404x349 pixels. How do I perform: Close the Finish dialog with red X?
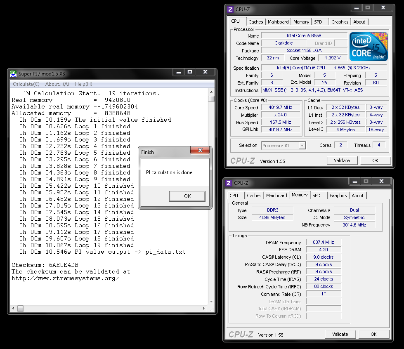(x=200, y=150)
